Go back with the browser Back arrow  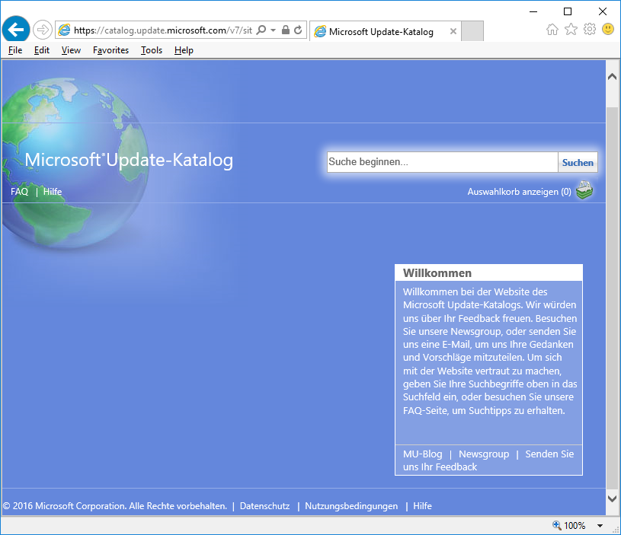click(x=16, y=29)
